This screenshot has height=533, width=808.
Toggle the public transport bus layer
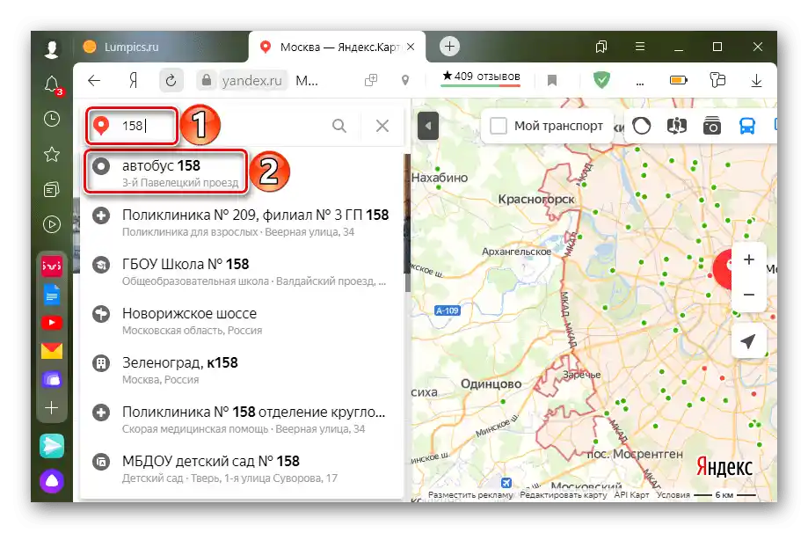click(746, 125)
